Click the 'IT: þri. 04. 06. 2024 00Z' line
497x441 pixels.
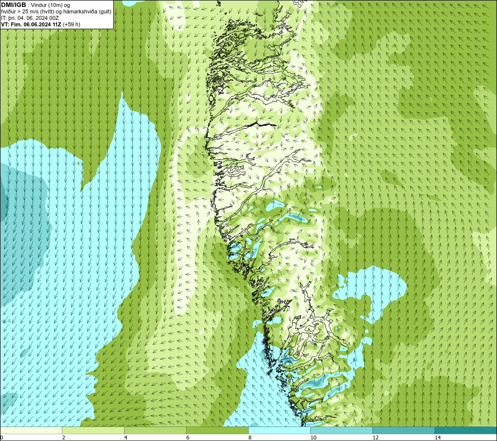29,18
